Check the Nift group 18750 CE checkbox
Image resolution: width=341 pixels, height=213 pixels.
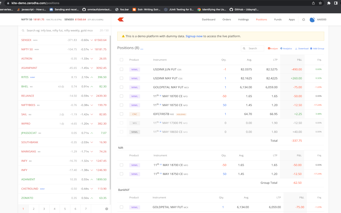coord(121,174)
